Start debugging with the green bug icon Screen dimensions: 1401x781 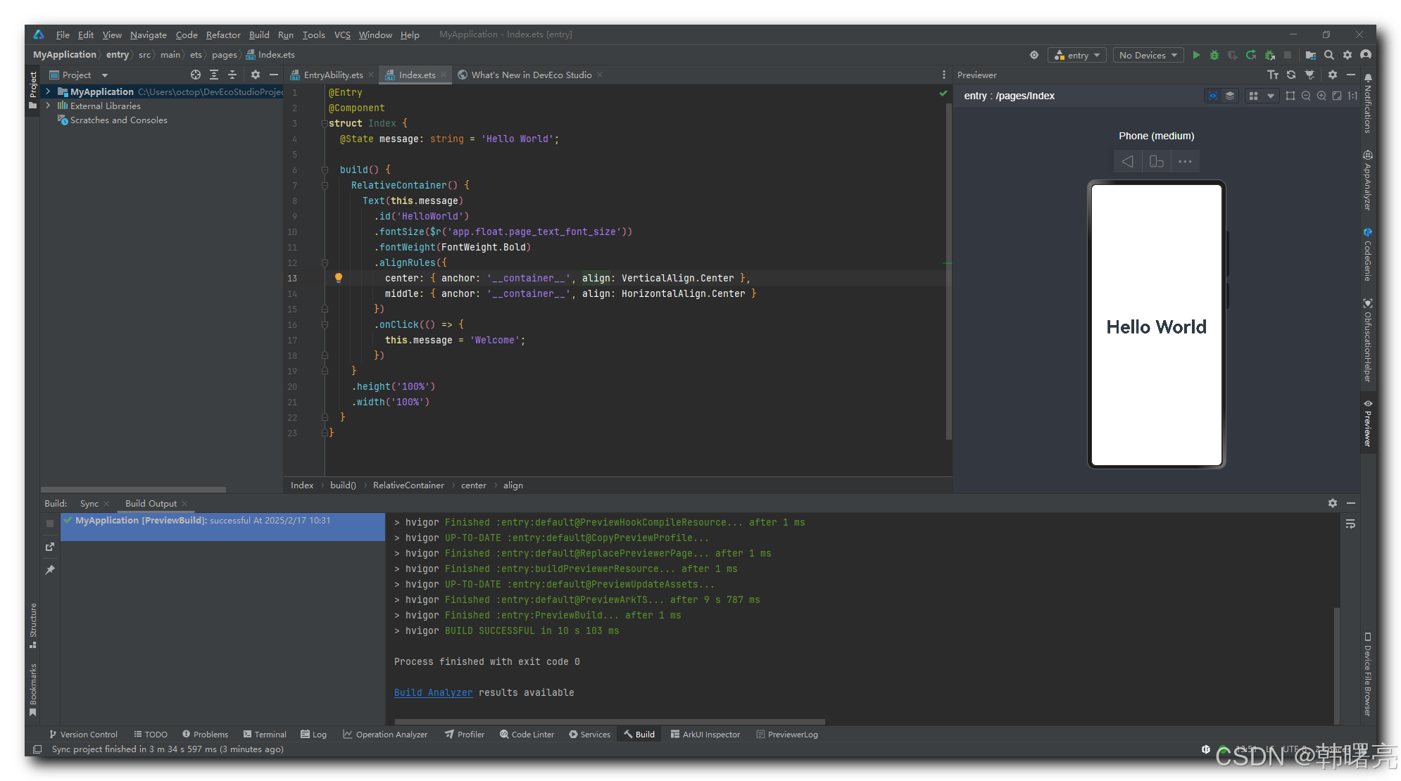click(1214, 55)
